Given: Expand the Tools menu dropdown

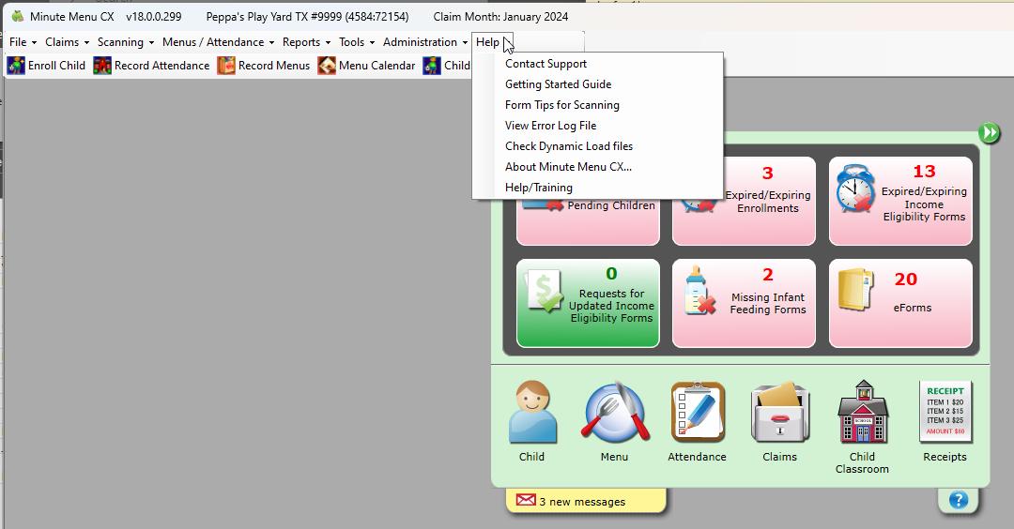Looking at the screenshot, I should click(357, 42).
